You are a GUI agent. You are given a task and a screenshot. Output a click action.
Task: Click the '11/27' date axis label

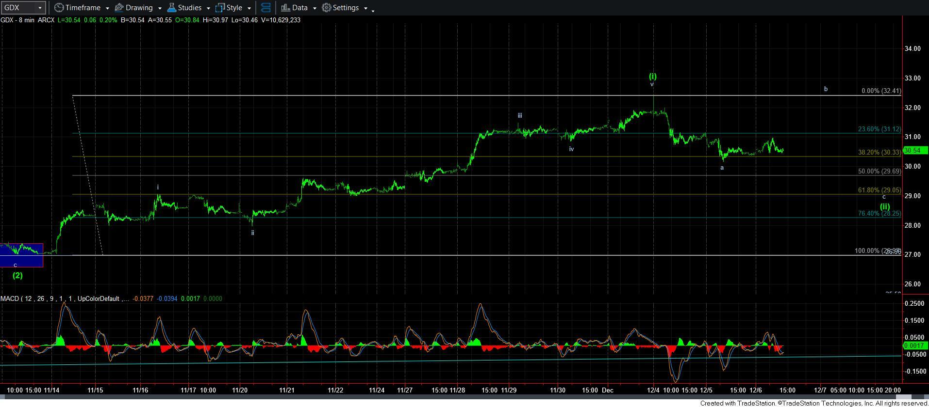405,390
